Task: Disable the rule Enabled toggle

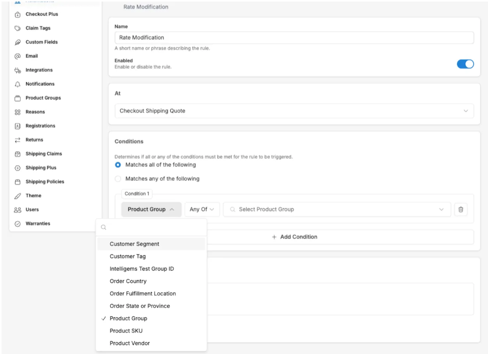Action: pos(465,64)
